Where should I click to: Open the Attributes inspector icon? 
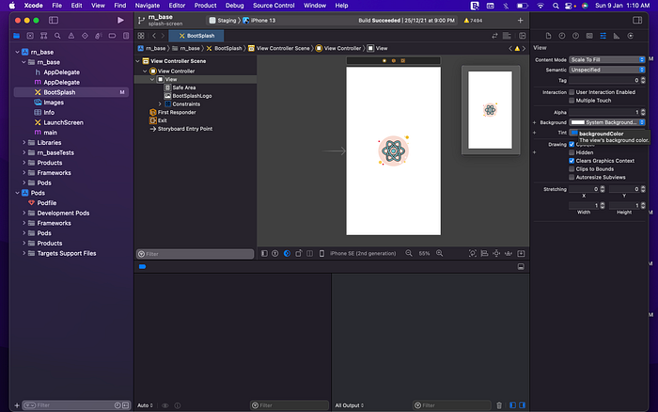603,36
